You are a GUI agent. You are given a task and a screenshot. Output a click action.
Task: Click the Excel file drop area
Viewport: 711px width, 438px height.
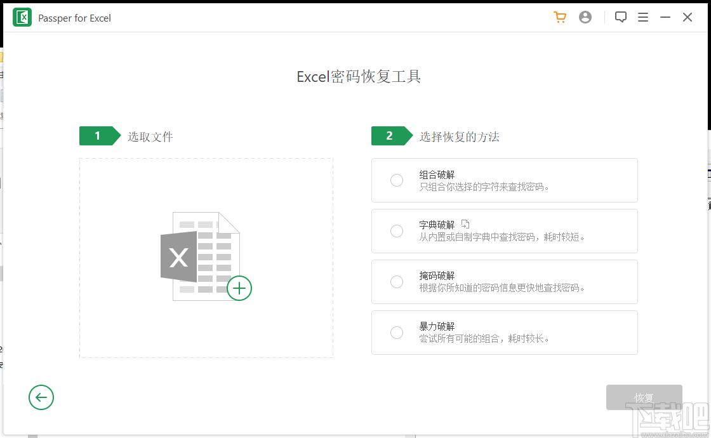point(206,258)
